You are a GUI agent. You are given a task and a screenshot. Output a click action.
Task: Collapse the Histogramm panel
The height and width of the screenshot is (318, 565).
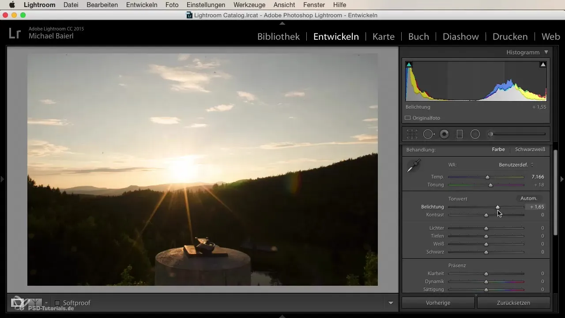[x=546, y=52]
